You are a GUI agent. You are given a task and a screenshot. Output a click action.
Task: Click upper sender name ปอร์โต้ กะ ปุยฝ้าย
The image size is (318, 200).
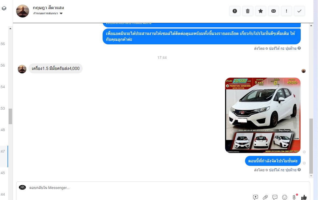click(x=282, y=48)
